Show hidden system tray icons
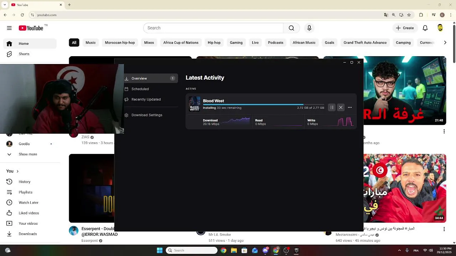The image size is (456, 256). pyautogui.click(x=399, y=250)
